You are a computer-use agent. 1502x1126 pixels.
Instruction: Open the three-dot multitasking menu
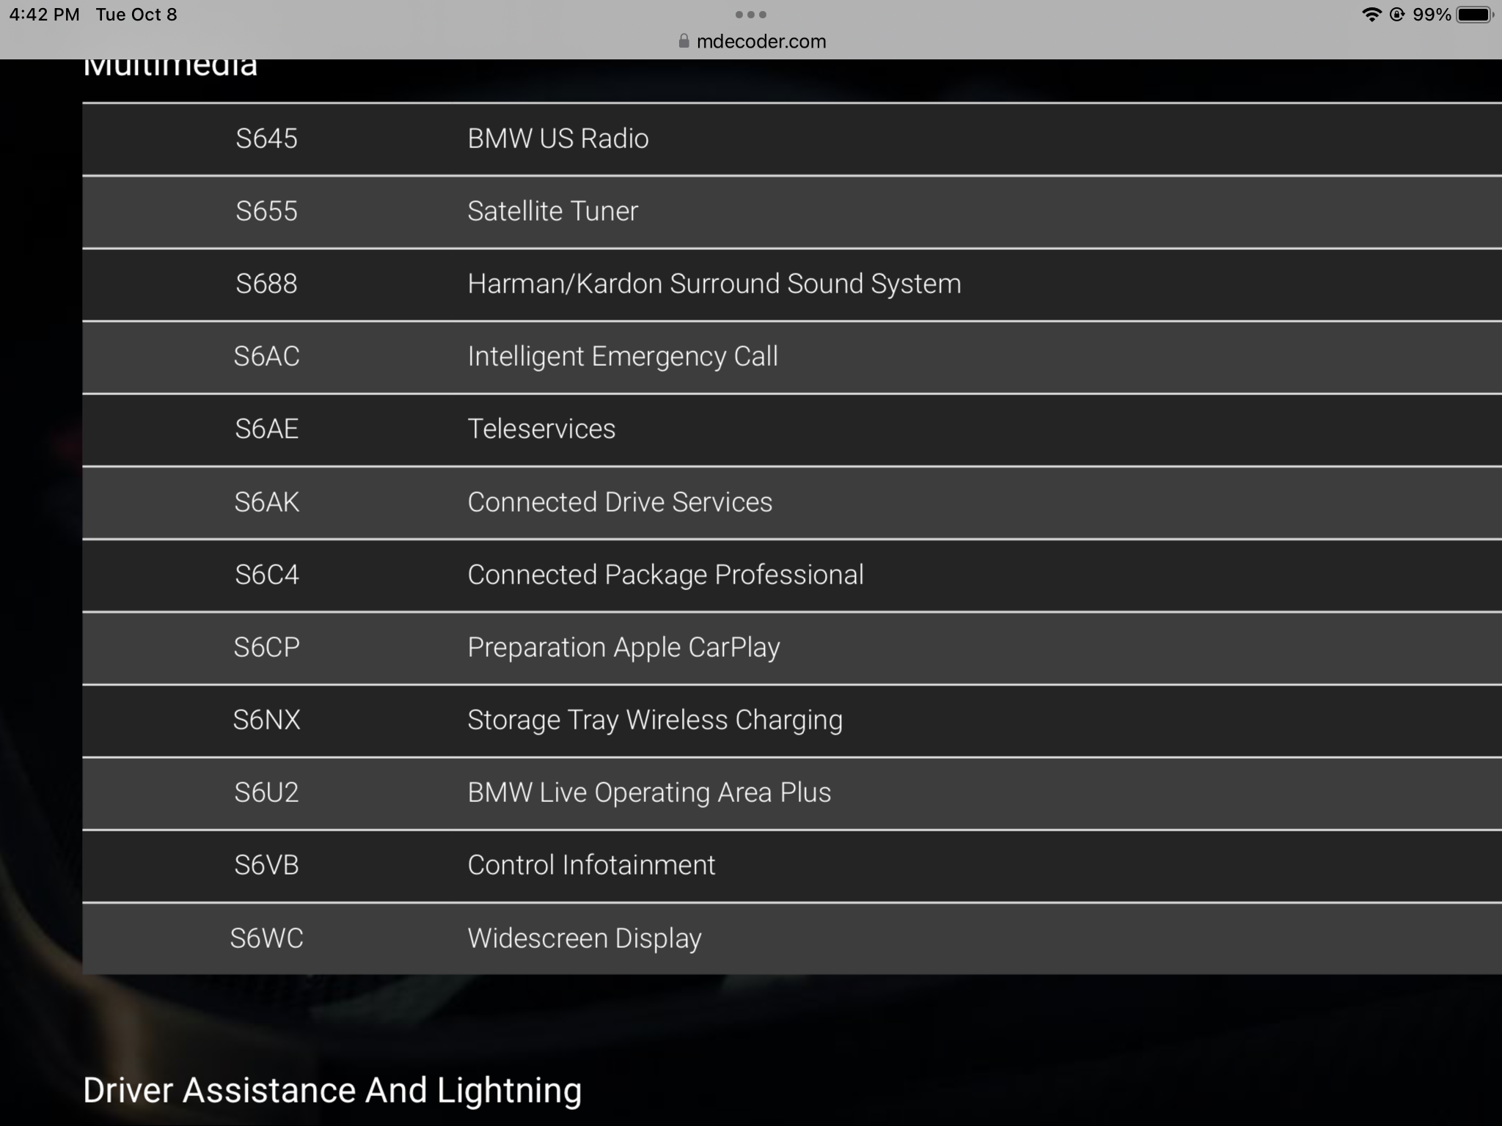[x=751, y=14]
